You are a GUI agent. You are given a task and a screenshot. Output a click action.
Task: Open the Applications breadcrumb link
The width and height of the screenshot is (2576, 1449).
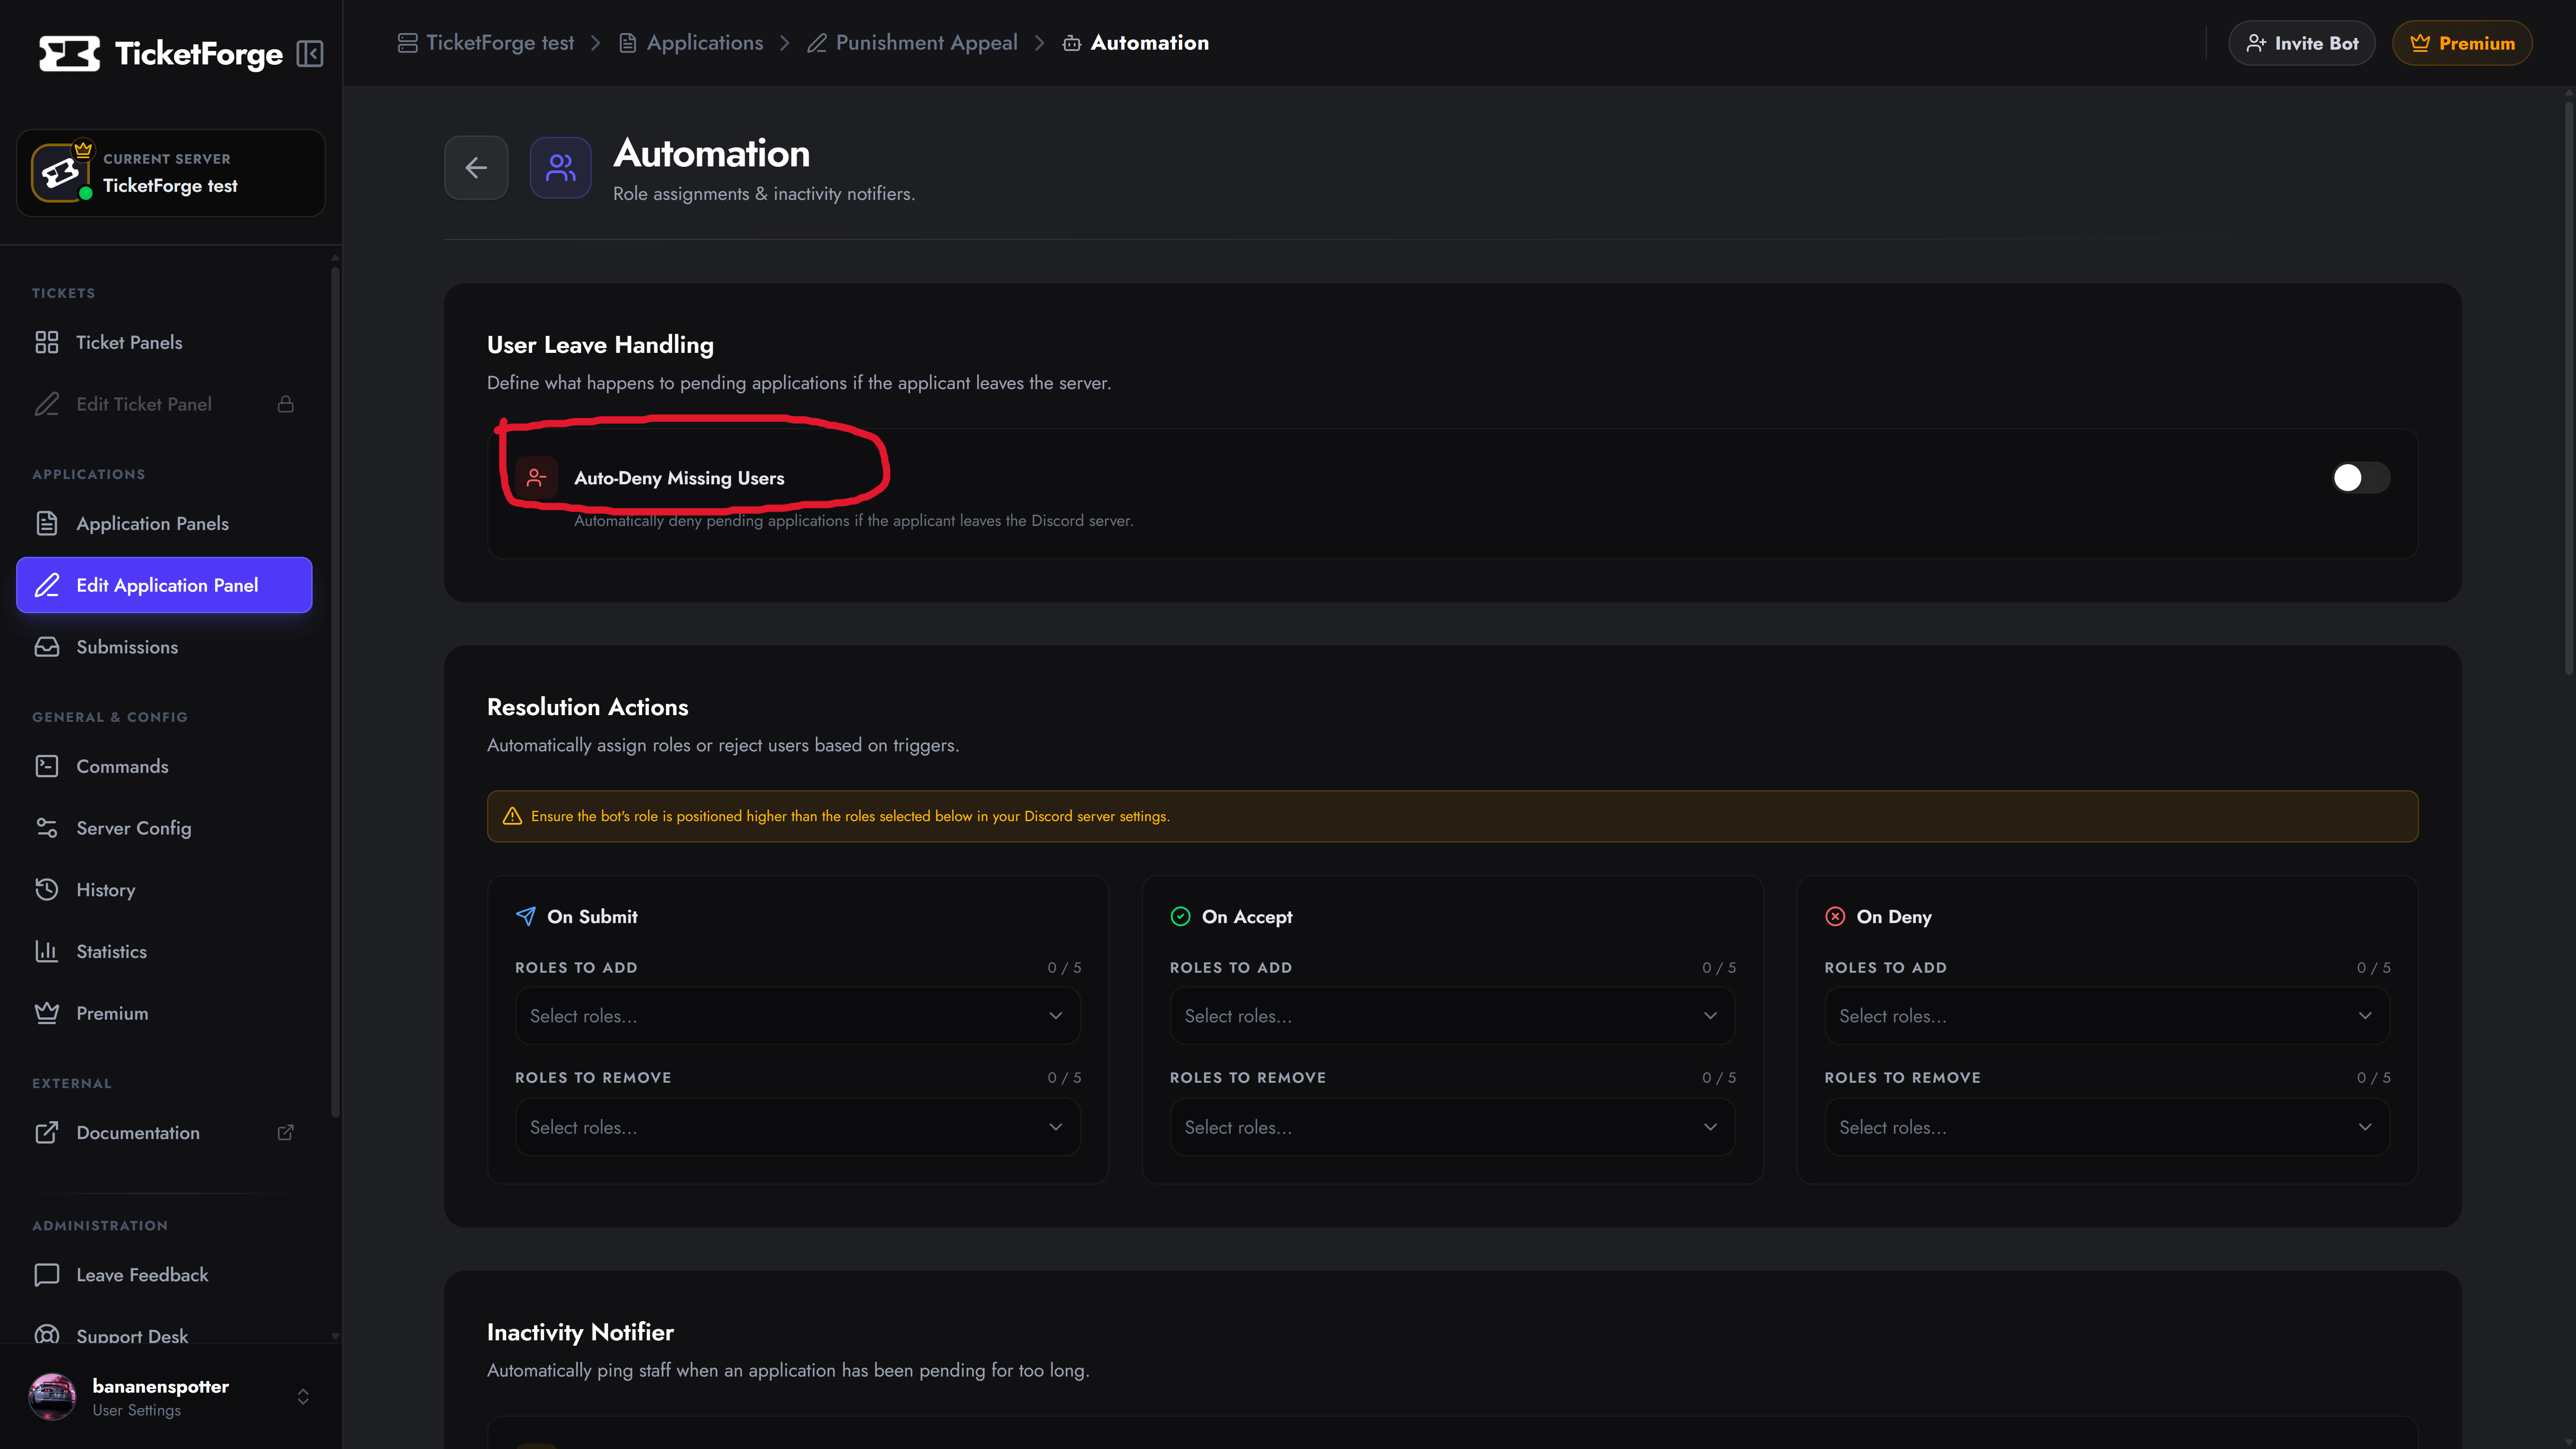[691, 43]
